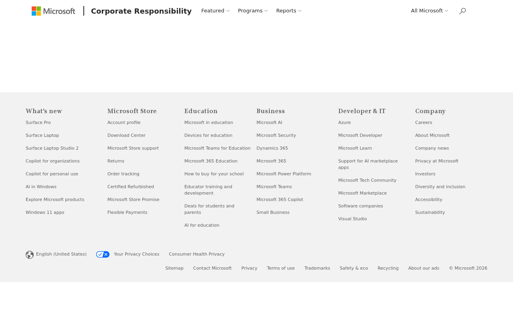Open Windows 11 apps link

click(45, 213)
